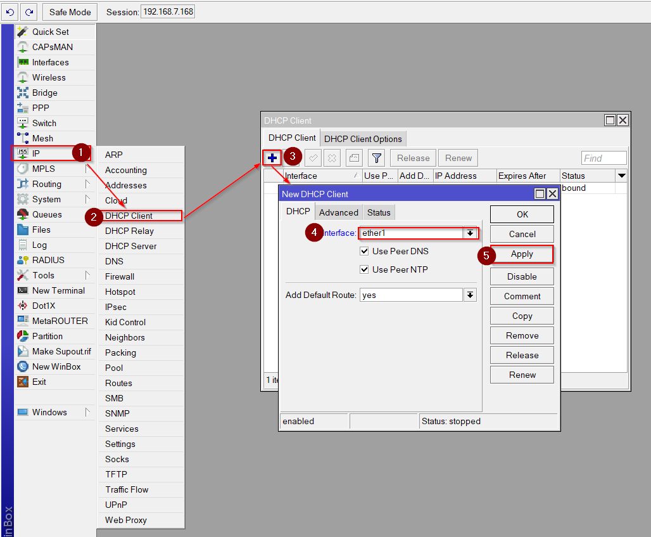Click the Exit sidebar item

(x=55, y=382)
